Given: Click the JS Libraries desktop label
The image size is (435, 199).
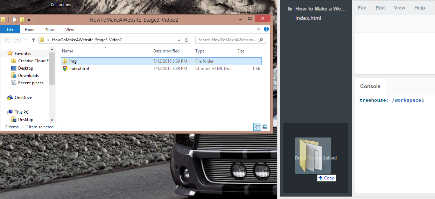Looking at the screenshot, I should coord(60,5).
